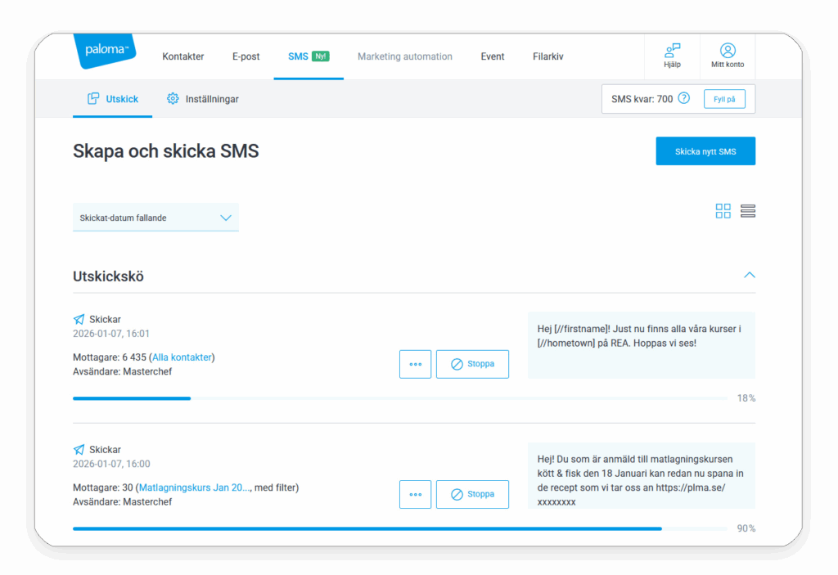This screenshot has height=575, width=838.
Task: Open Mitt konto profile icon
Action: click(728, 52)
